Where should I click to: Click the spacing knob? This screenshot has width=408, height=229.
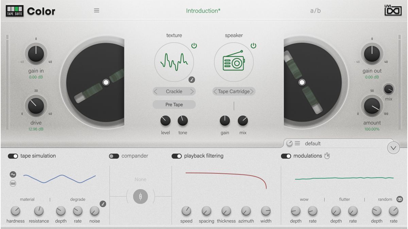pos(206,211)
